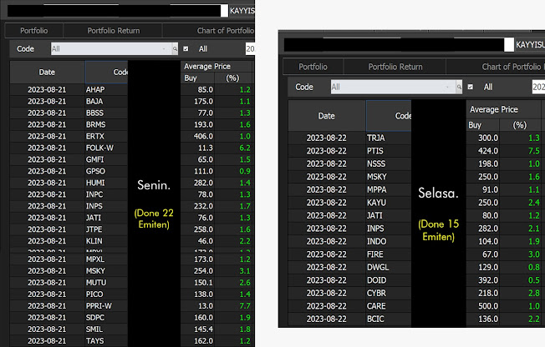The width and height of the screenshot is (545, 347).
Task: Click the Date column header in the Selasa window
Action: (327, 116)
